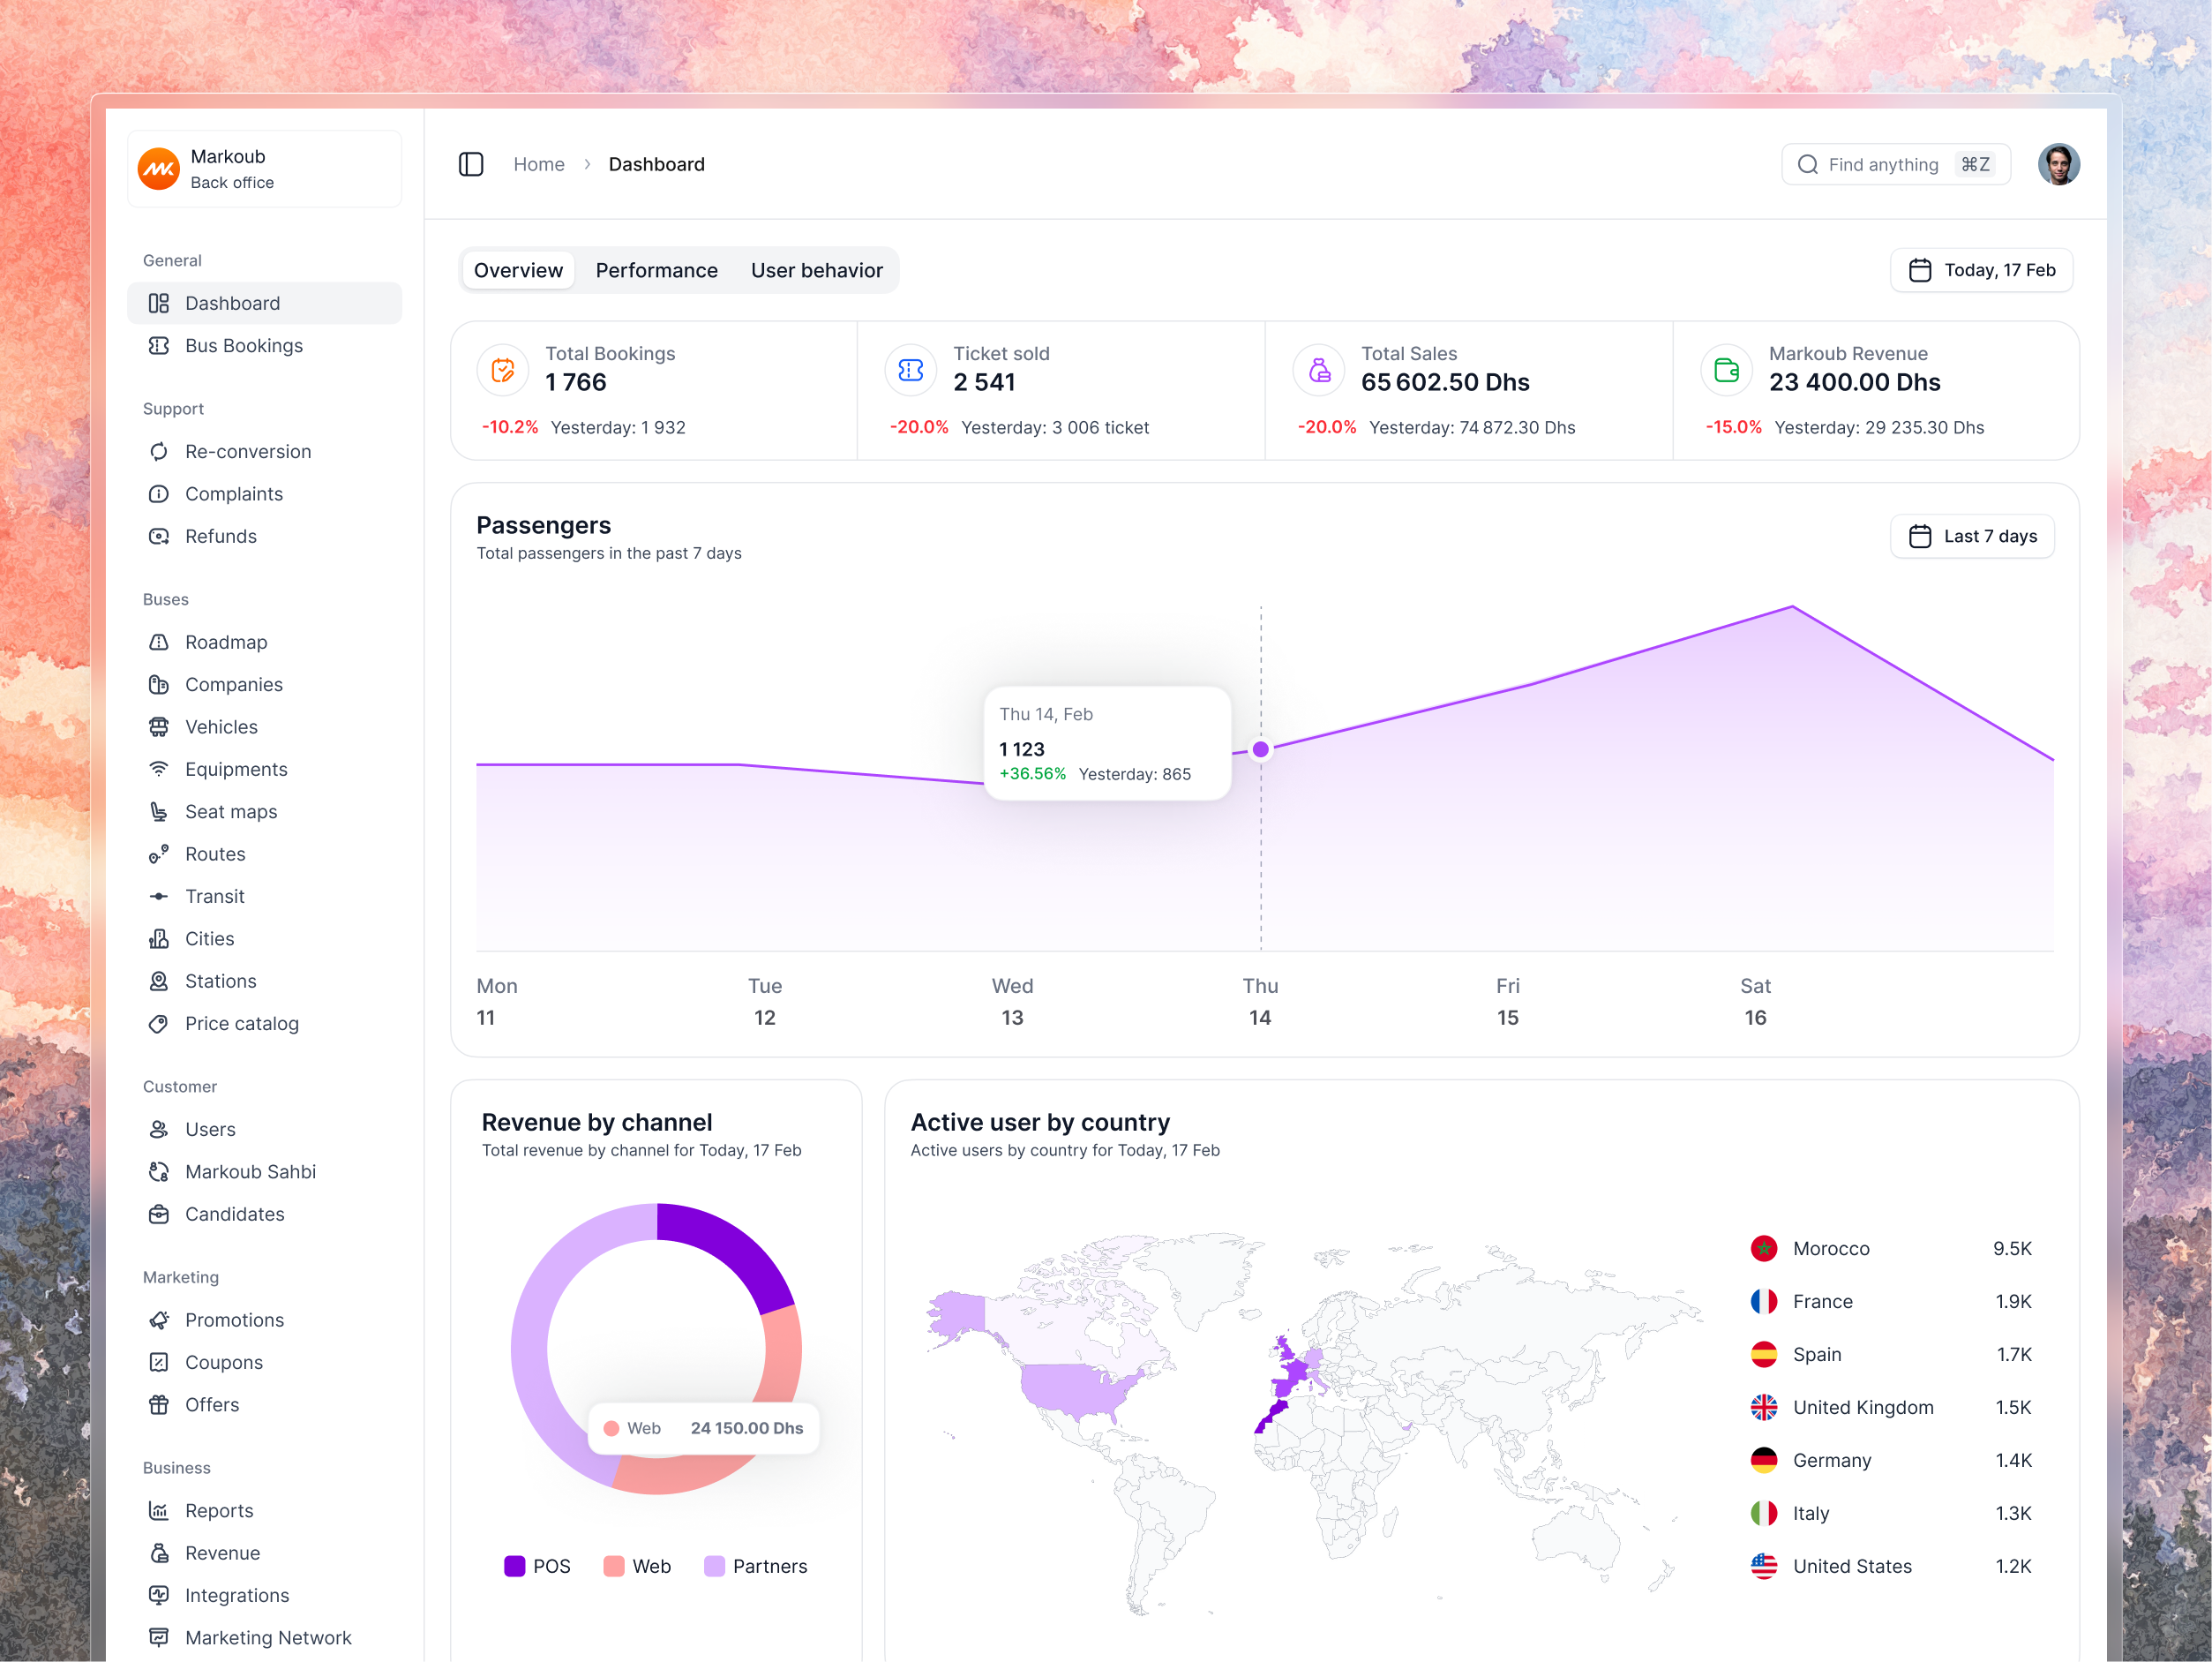2212x1662 pixels.
Task: Open the Markoub Back office workspace switcher
Action: [x=265, y=169]
